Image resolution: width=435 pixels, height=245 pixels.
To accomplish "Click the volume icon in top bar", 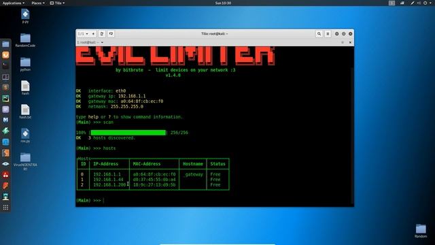I will click(x=419, y=3).
